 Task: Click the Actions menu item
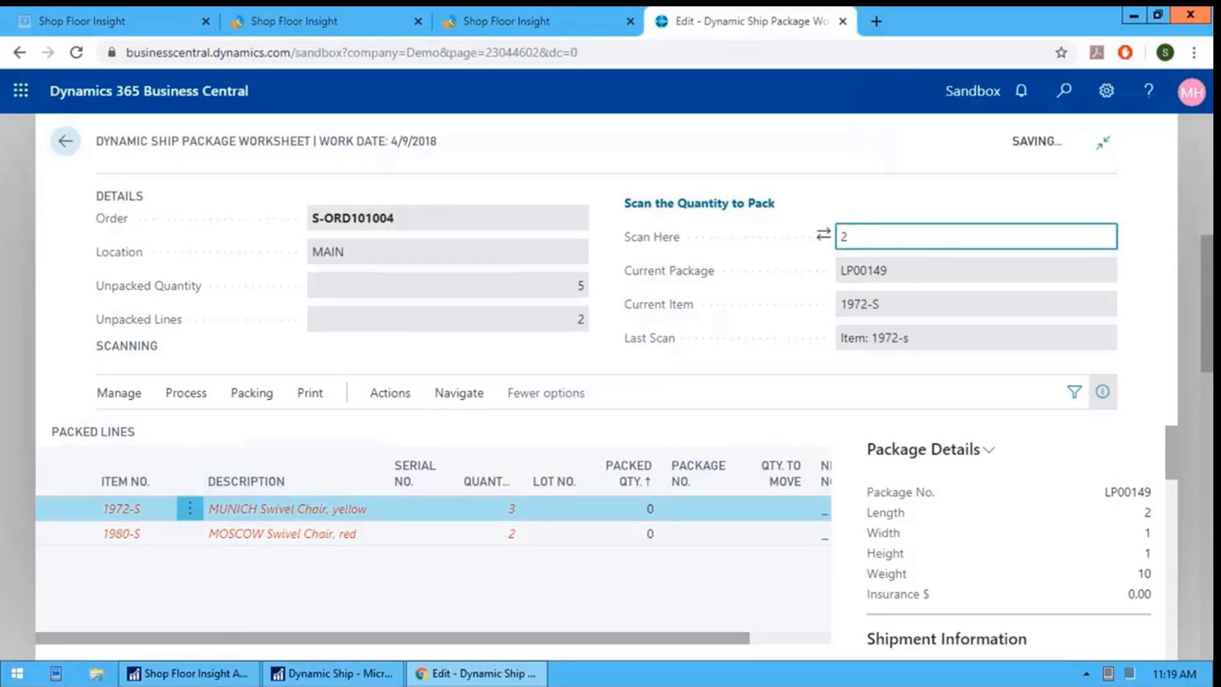[x=390, y=392]
